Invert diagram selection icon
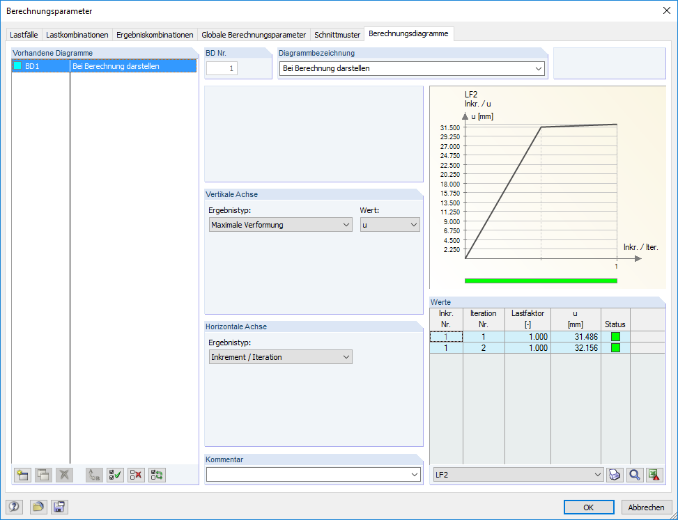This screenshot has width=678, height=520. pos(157,475)
